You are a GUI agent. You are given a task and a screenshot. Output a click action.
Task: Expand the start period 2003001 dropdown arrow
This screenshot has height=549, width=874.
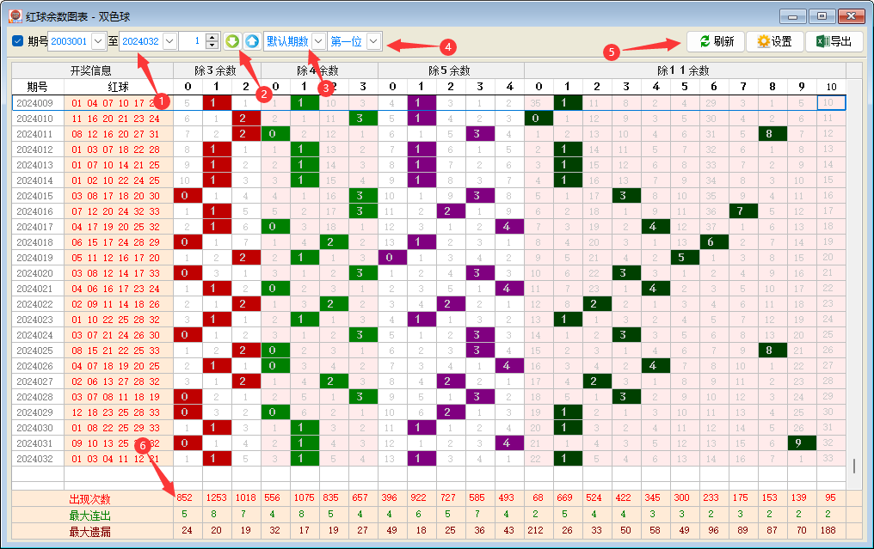(x=99, y=41)
